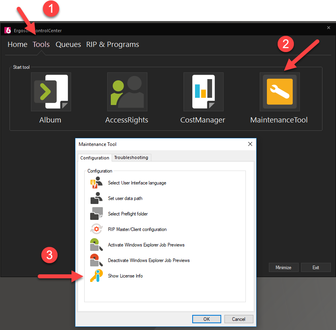Click the Ergosoft logo icon in title bar
The height and width of the screenshot is (330, 336).
coord(8,30)
